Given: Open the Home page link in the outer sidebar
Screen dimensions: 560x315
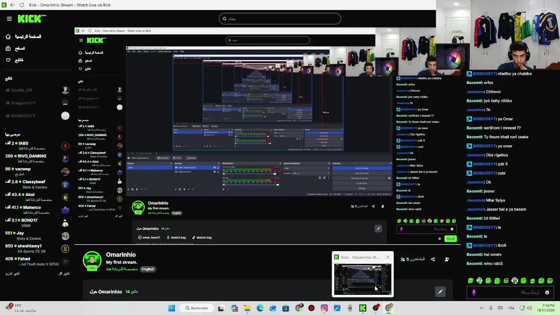Looking at the screenshot, I should (23, 37).
